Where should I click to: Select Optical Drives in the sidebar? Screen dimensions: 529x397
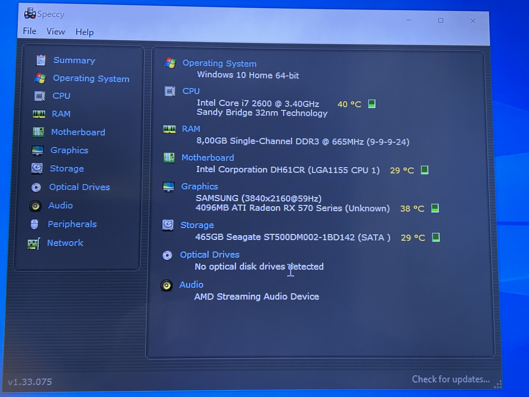click(79, 187)
